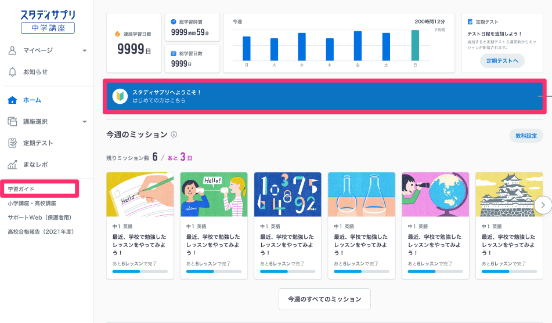Click the calendar icon beside 総学習日数
The height and width of the screenshot is (323, 552).
(174, 53)
